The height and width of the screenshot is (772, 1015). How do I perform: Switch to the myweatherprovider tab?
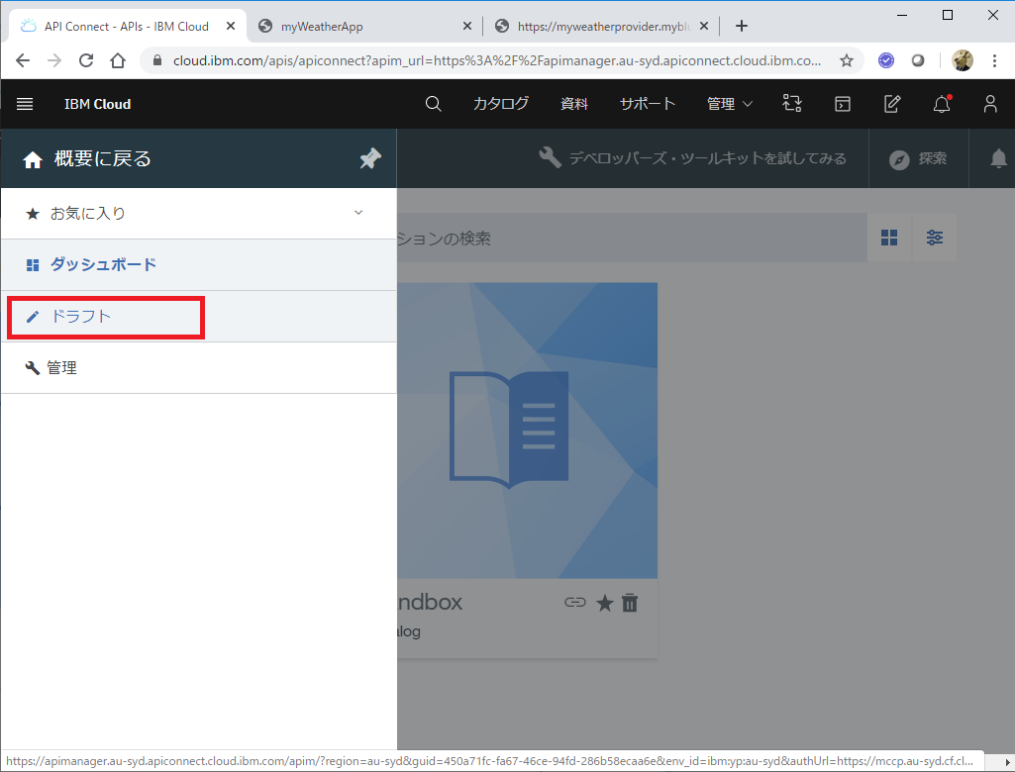click(602, 26)
